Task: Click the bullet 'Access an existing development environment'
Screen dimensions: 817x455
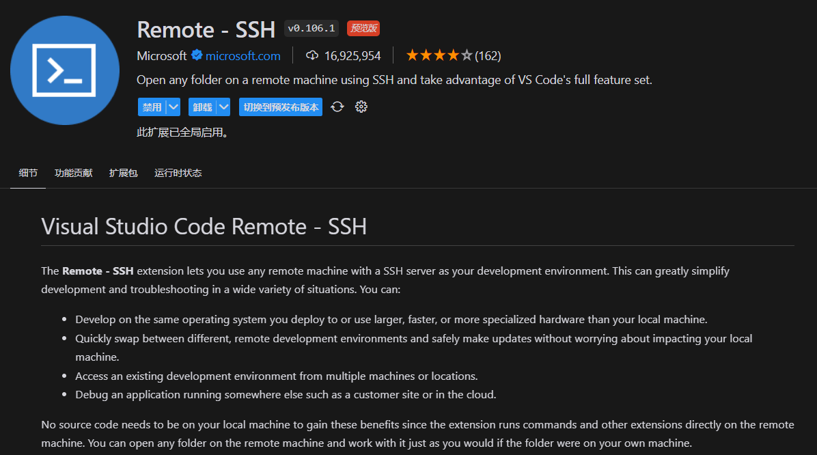Action: (x=277, y=376)
